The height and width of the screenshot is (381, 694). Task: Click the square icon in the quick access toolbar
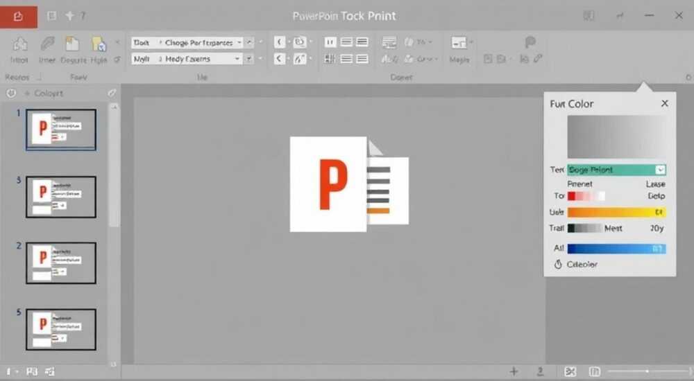(52, 16)
